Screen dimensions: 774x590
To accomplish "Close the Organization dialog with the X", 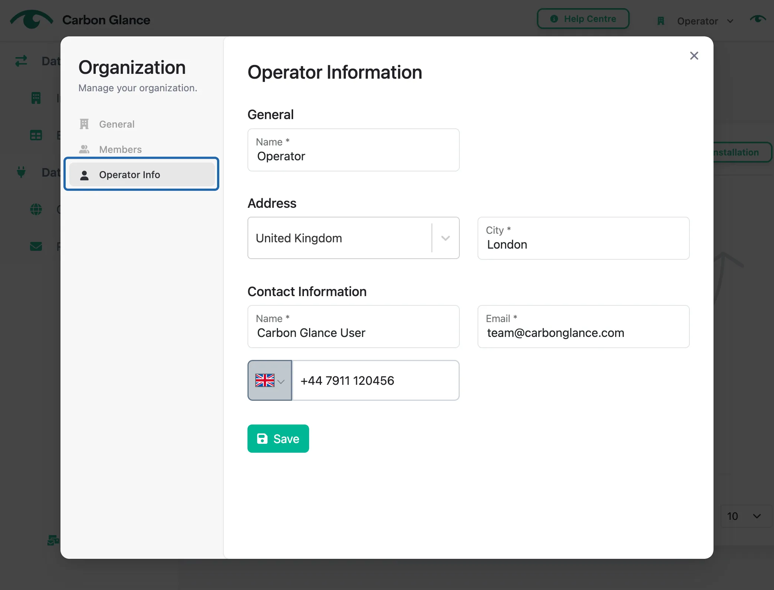I will click(694, 56).
